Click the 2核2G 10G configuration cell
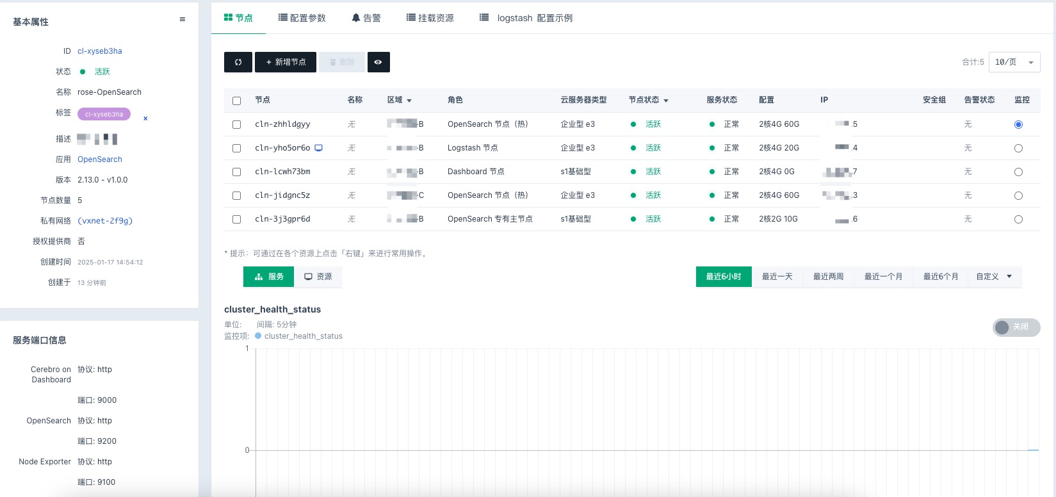Screen dimensions: 1056x497 click(x=778, y=219)
